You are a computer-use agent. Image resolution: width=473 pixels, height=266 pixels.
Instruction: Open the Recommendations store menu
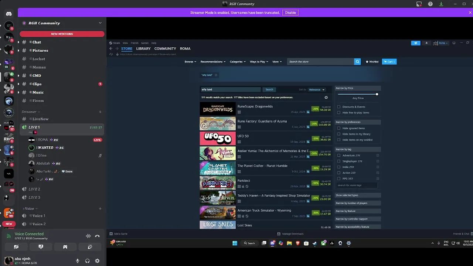pyautogui.click(x=213, y=62)
